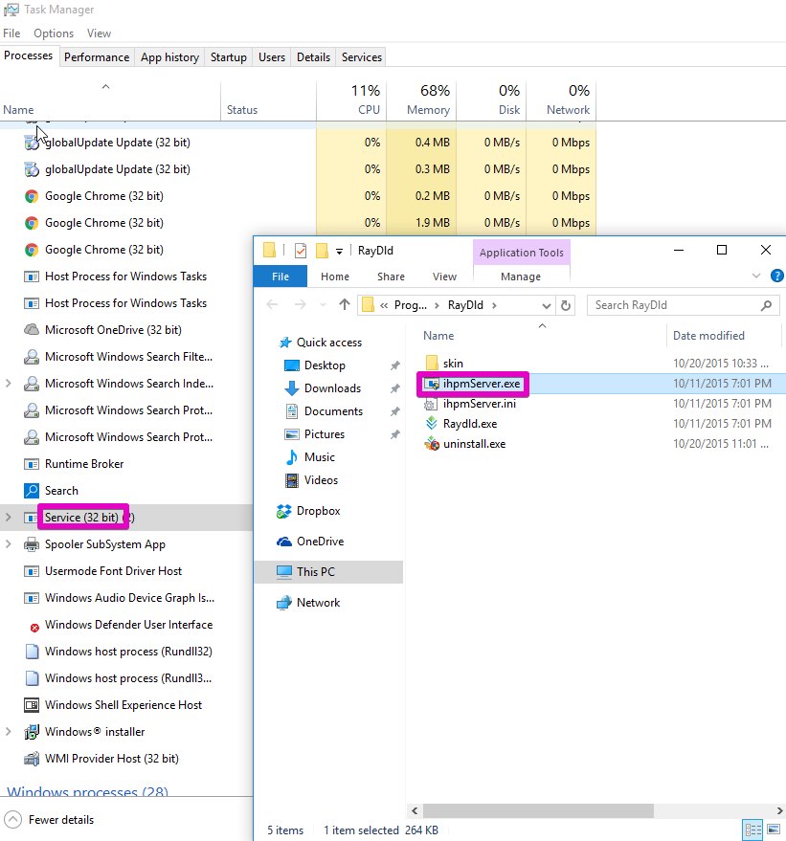The image size is (786, 841).
Task: Click the Explorer refresh button
Action: (x=566, y=305)
